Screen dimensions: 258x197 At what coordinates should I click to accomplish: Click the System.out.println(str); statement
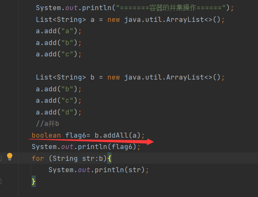[98, 170]
